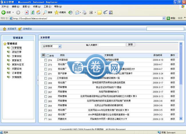Click the Home house icon in IE toolbar
186x134 pixels.
point(38,12)
